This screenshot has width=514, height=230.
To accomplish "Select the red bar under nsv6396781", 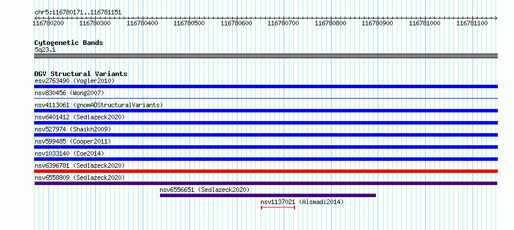I will click(x=266, y=171).
